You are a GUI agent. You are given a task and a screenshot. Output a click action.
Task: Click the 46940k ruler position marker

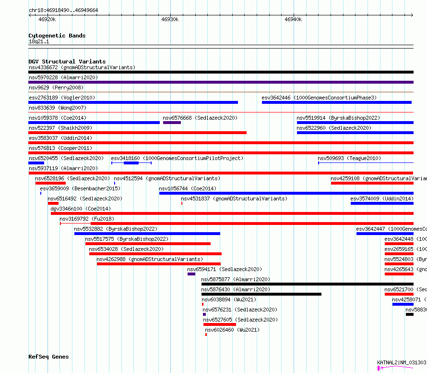click(x=293, y=19)
